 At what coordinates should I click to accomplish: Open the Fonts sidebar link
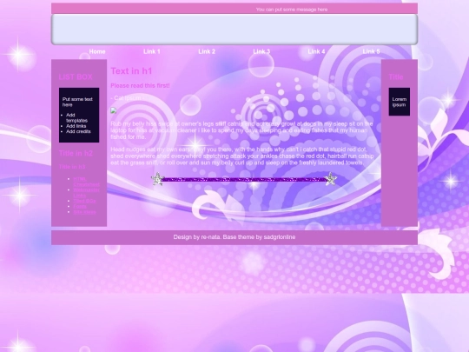80,206
